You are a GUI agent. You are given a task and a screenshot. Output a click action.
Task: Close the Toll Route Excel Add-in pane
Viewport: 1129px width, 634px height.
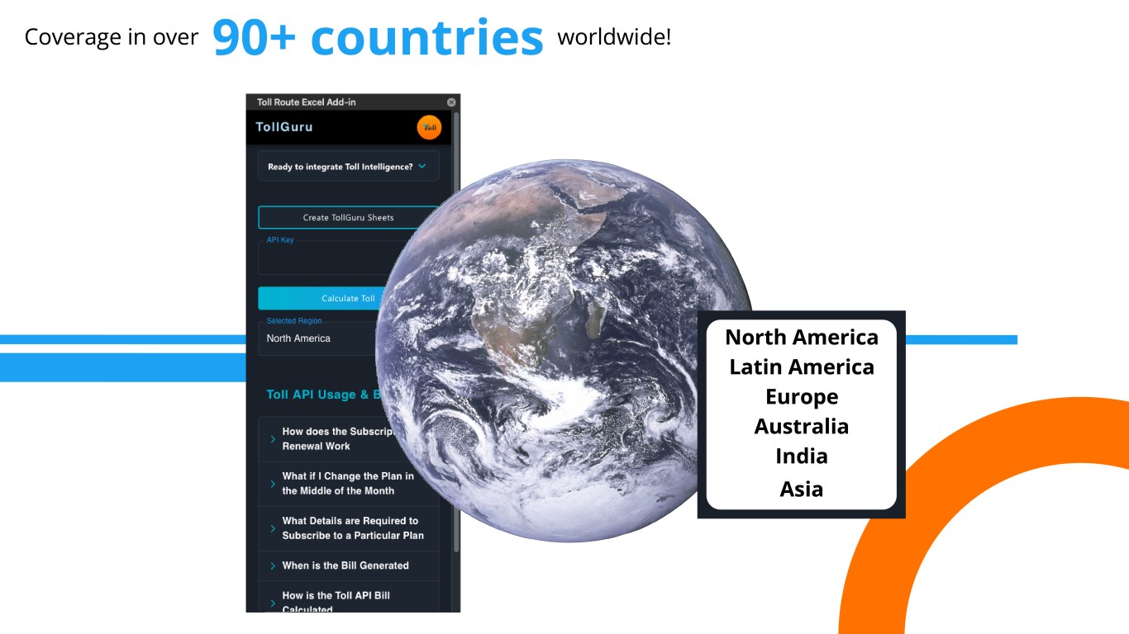click(x=451, y=102)
